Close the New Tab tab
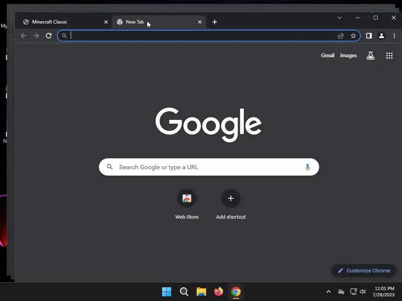 (200, 22)
